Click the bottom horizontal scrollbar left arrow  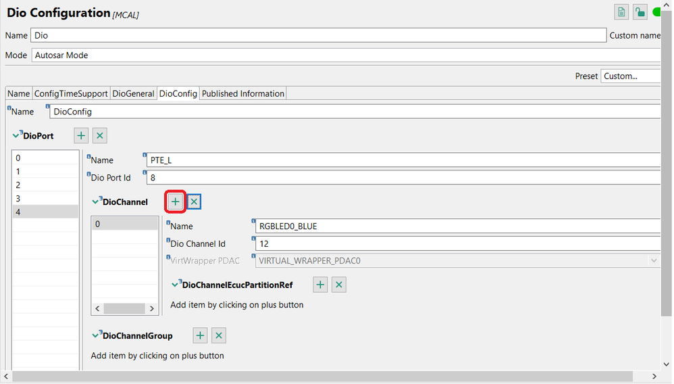[6, 377]
